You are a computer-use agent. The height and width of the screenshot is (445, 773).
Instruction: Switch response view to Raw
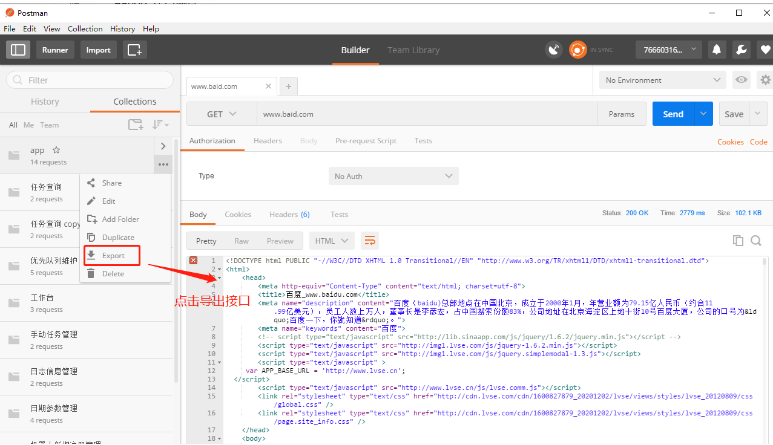click(242, 241)
